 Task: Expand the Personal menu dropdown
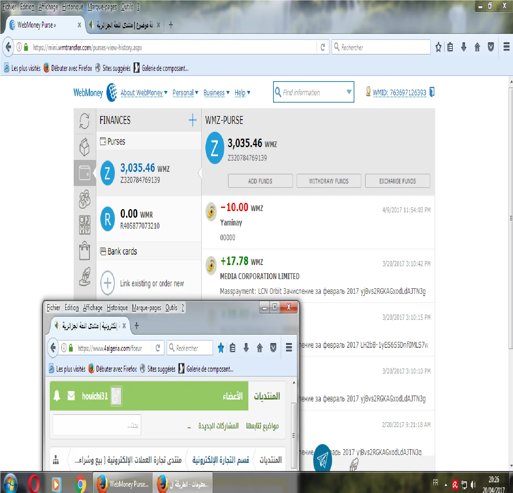185,93
